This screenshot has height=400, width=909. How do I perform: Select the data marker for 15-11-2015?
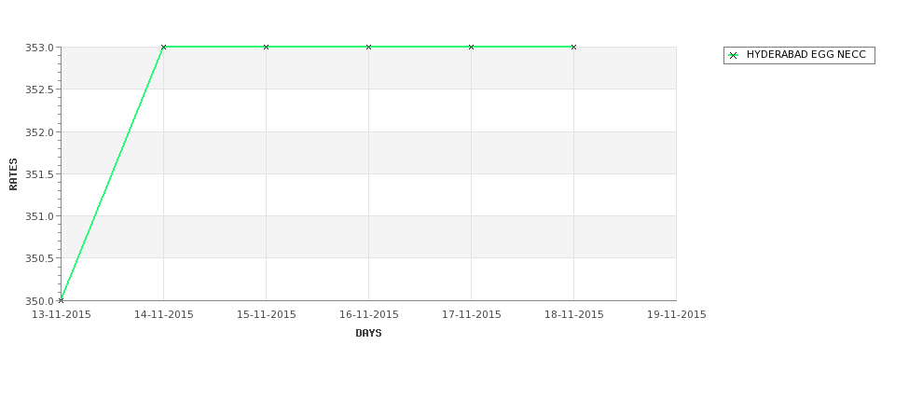[266, 47]
